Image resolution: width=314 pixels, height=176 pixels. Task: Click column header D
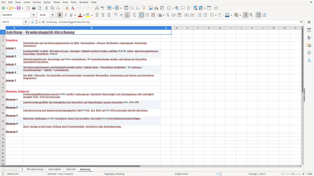177,28
